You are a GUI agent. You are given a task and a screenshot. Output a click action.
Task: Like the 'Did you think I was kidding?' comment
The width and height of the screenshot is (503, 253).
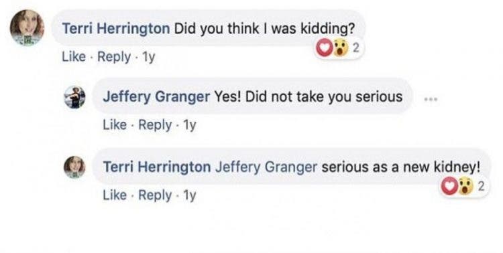[x=74, y=57]
